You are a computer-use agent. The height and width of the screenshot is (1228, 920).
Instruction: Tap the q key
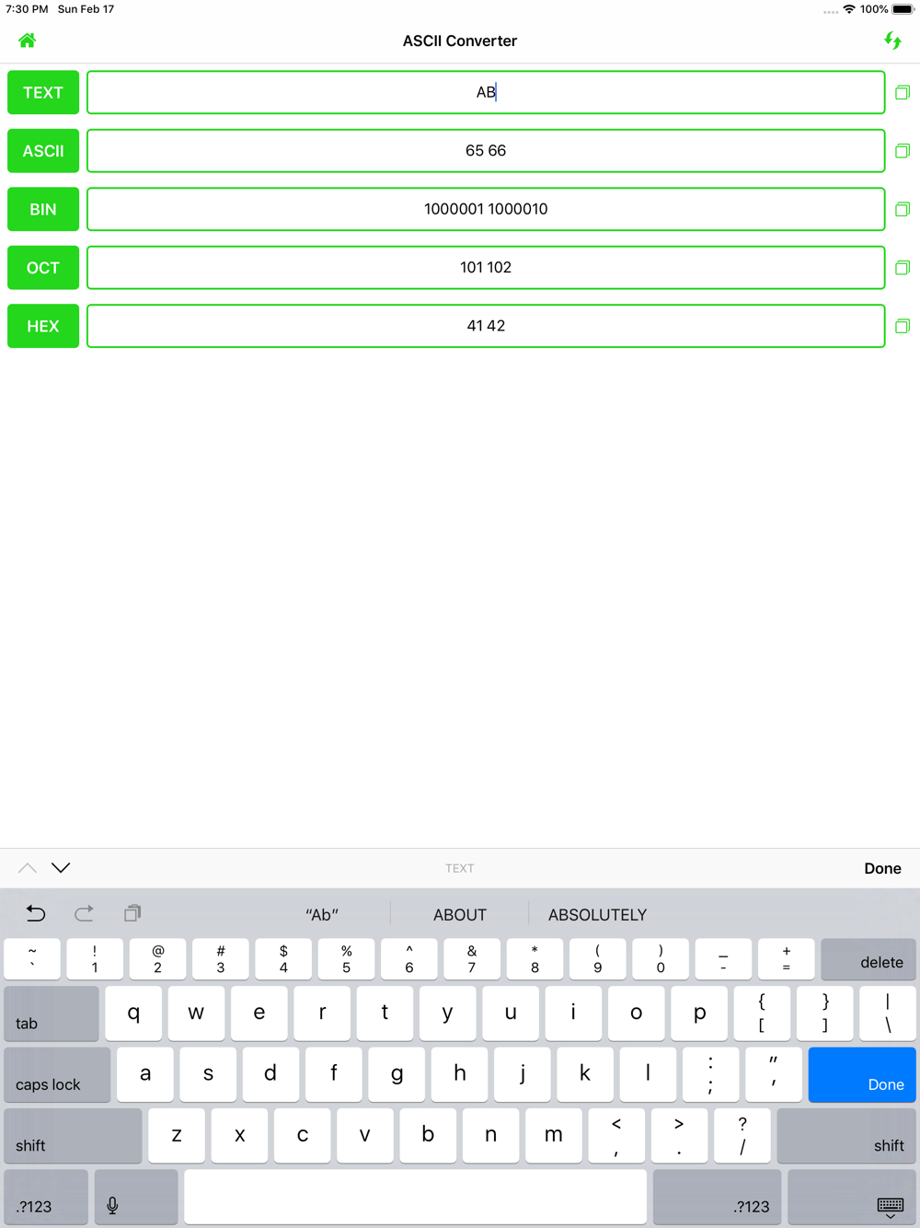[x=133, y=1014]
